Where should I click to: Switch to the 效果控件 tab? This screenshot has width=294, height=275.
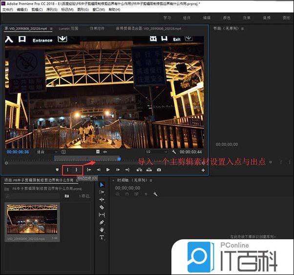tap(97, 28)
